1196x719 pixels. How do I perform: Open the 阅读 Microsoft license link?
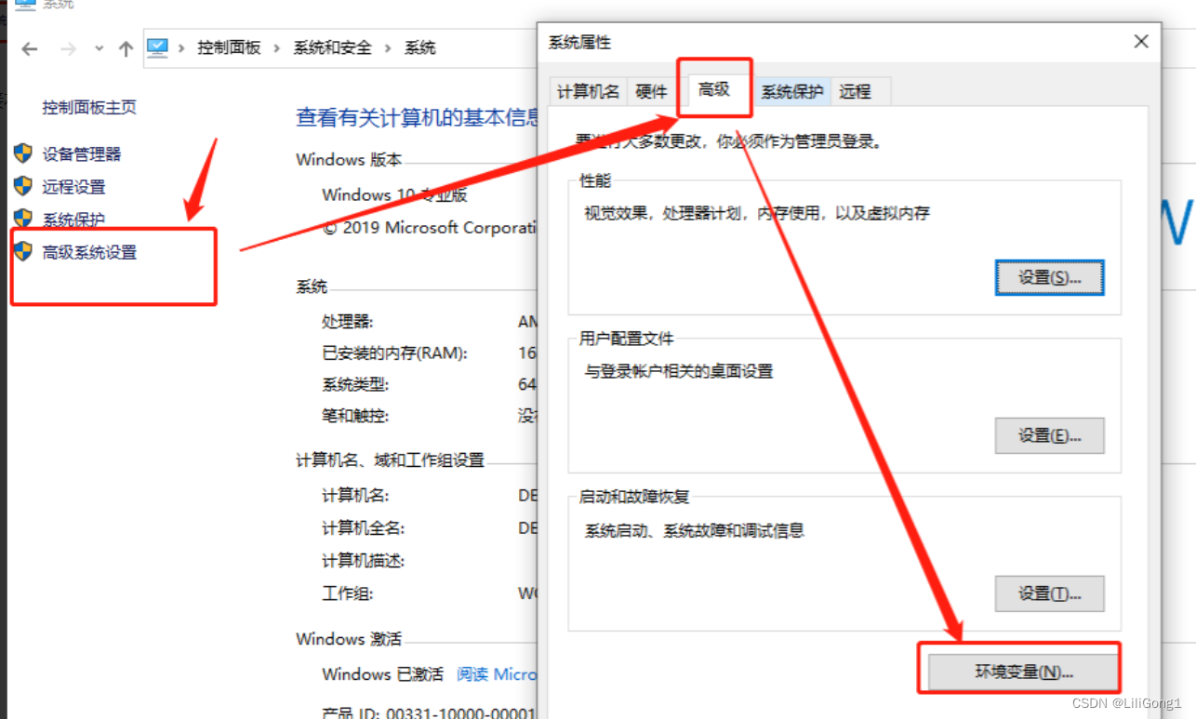[x=496, y=674]
